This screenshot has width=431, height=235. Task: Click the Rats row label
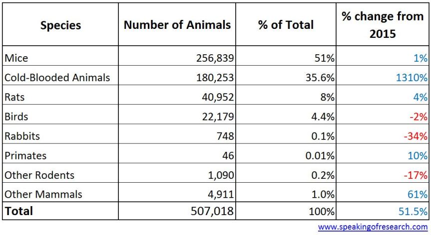[15, 97]
